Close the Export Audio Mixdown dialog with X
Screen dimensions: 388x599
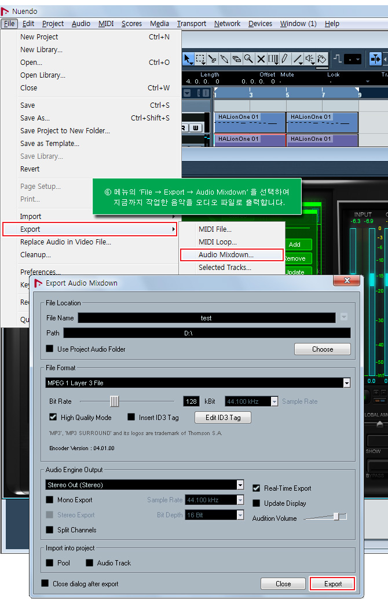(347, 280)
